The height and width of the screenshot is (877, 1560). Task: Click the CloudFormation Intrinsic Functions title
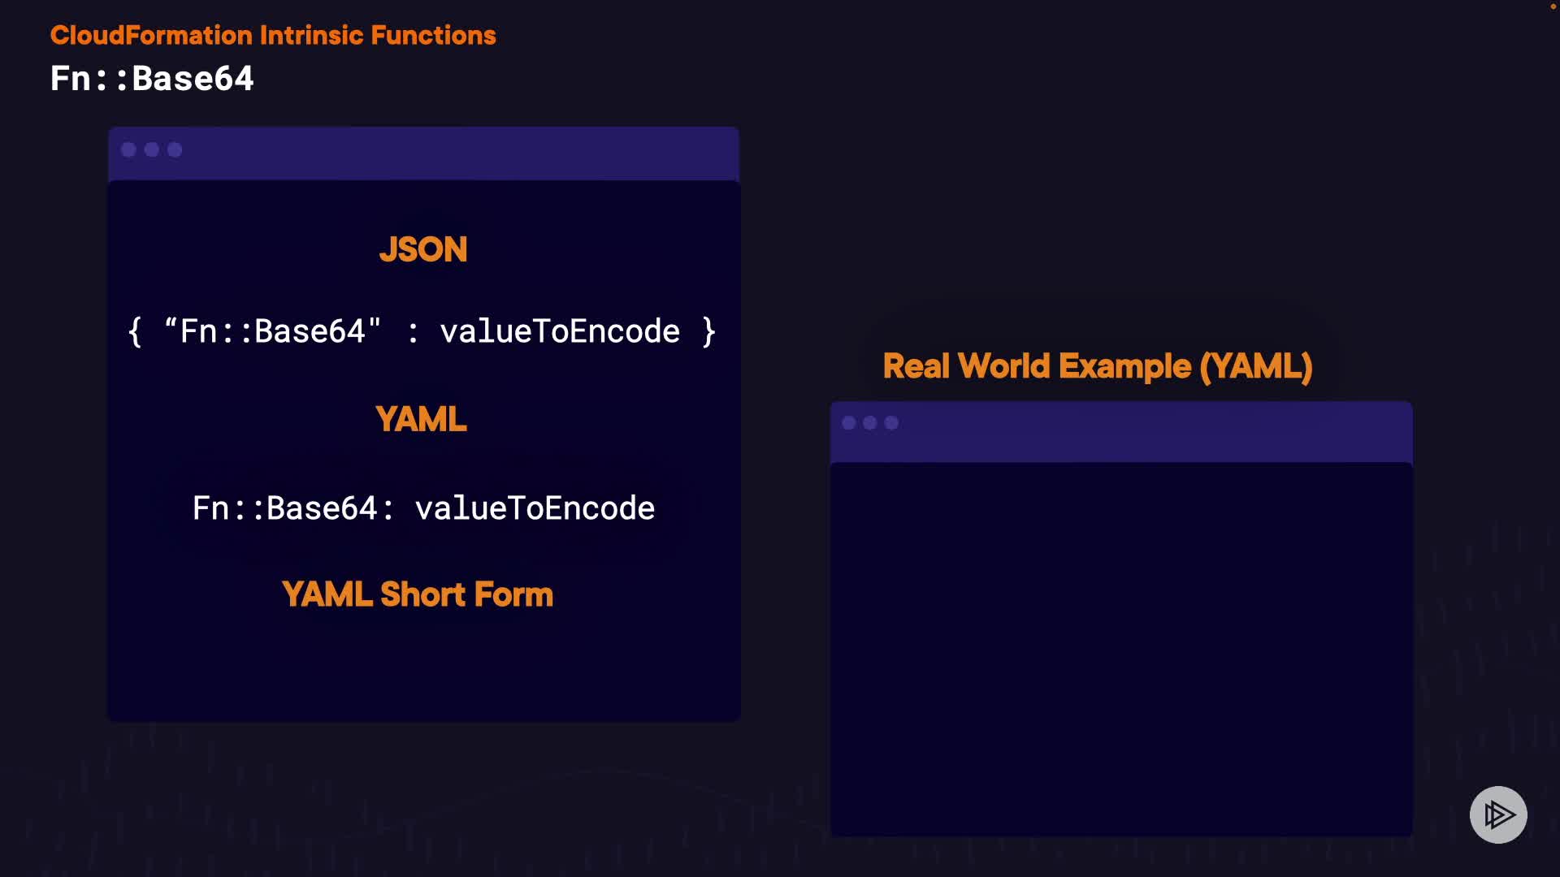[273, 35]
